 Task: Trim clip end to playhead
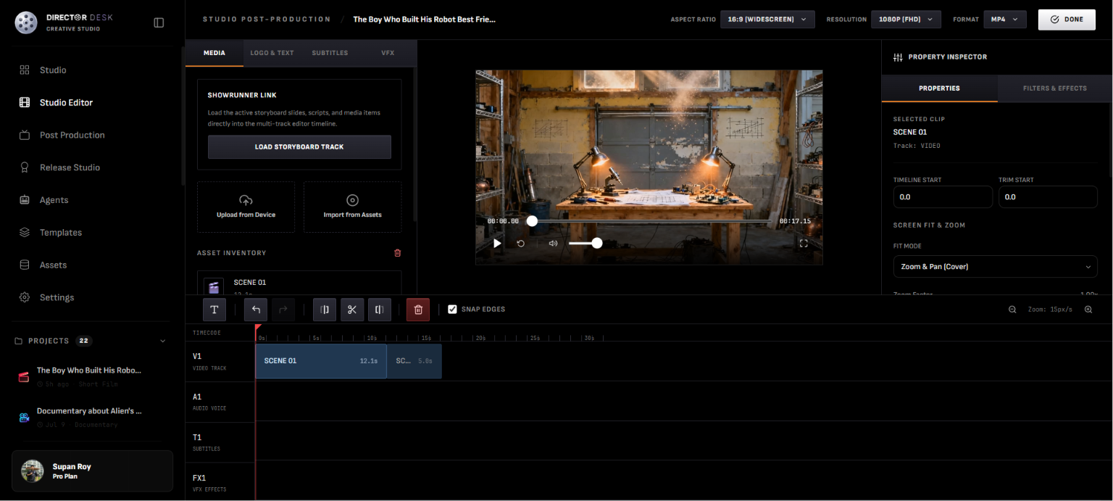tap(380, 310)
